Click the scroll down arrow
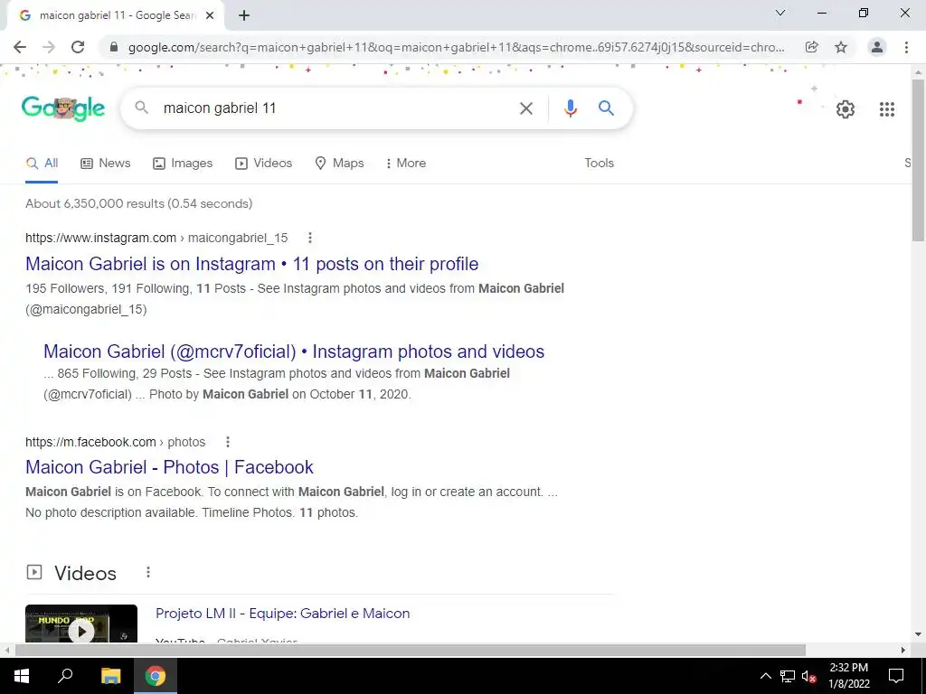Image resolution: width=926 pixels, height=694 pixels. pos(918,635)
